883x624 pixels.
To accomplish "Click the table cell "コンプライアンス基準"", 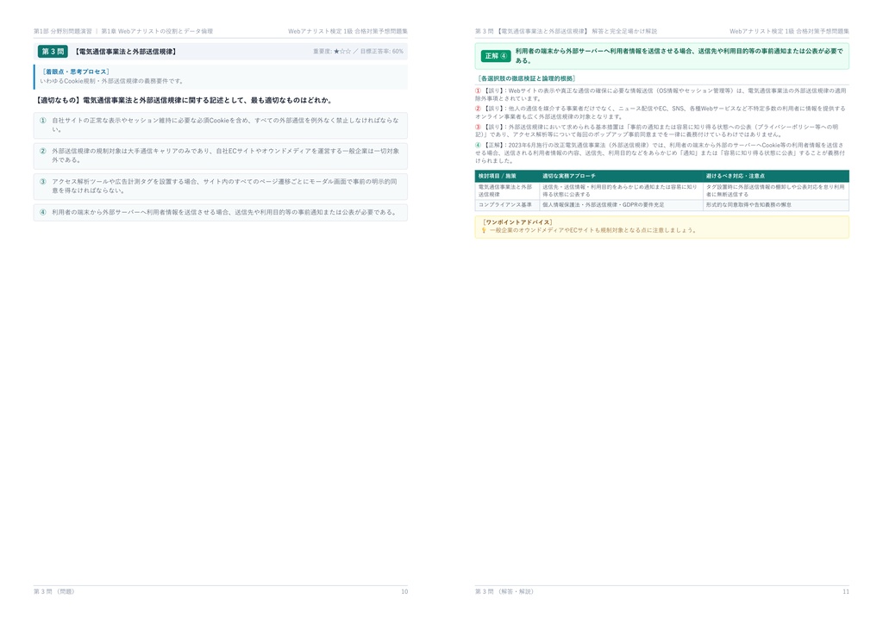I will coord(505,205).
